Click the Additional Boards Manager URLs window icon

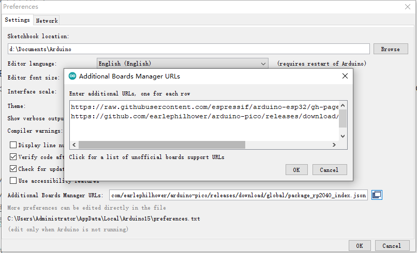(377, 195)
